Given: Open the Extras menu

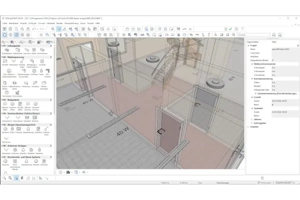Looking at the screenshot, I should [x=82, y=23].
